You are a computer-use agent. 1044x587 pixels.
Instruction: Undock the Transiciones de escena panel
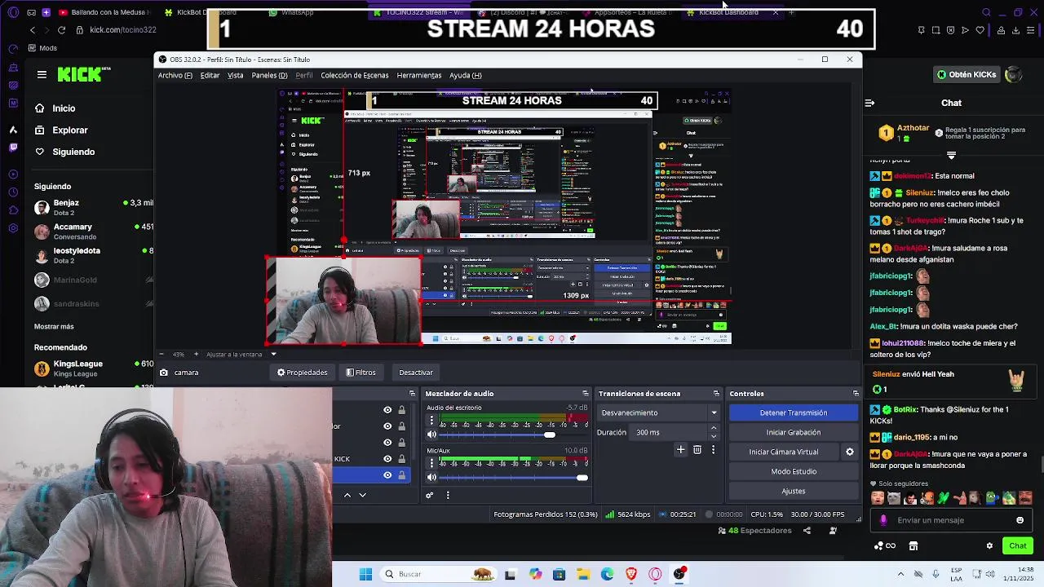tap(716, 394)
